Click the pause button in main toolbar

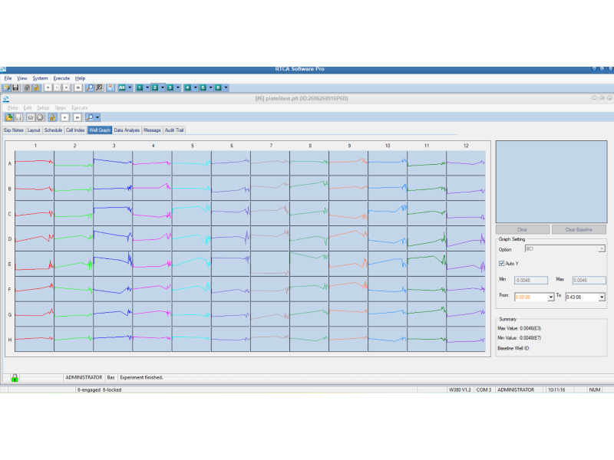[x=57, y=87]
